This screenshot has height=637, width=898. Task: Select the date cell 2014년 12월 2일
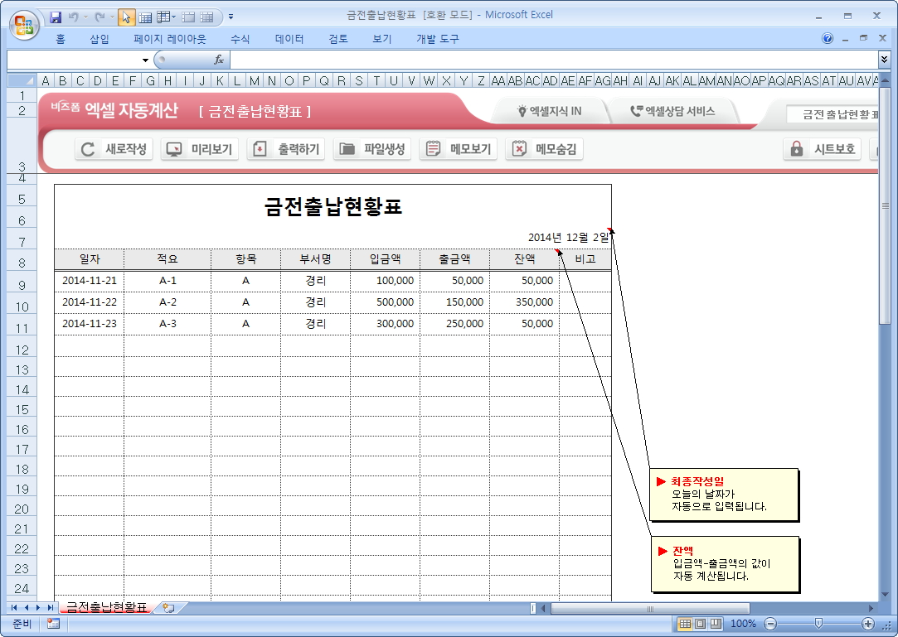(x=568, y=237)
